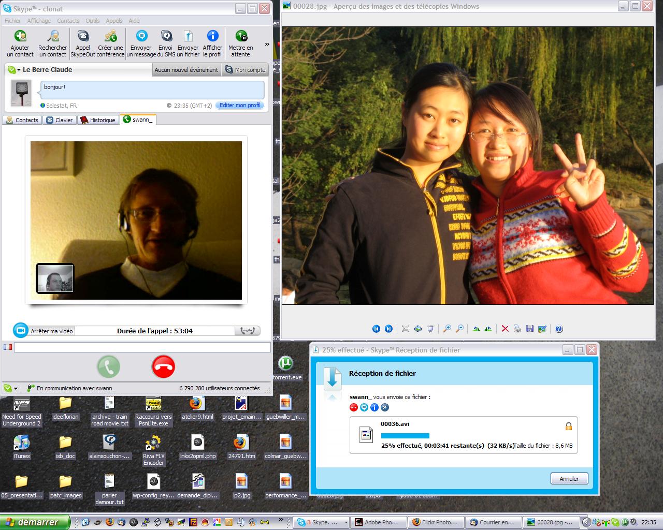Click the Skype profile avatar picture
Image resolution: width=663 pixels, height=530 pixels.
pyautogui.click(x=21, y=93)
